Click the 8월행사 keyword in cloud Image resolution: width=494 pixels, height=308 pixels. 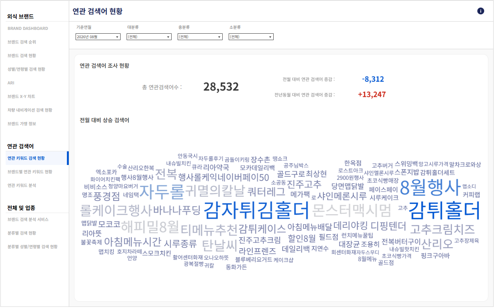tap(431, 187)
